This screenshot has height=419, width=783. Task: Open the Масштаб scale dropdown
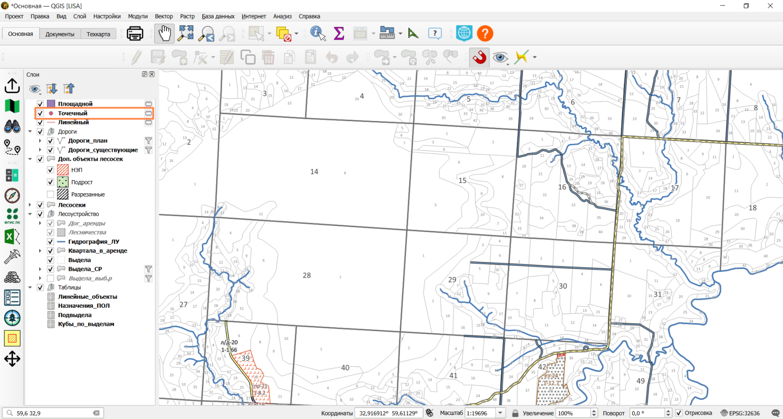coord(501,413)
